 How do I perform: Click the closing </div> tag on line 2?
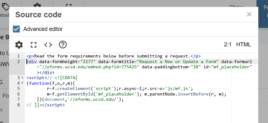click(47, 73)
